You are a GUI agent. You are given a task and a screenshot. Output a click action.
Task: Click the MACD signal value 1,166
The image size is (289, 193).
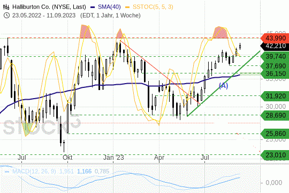(x=84, y=172)
